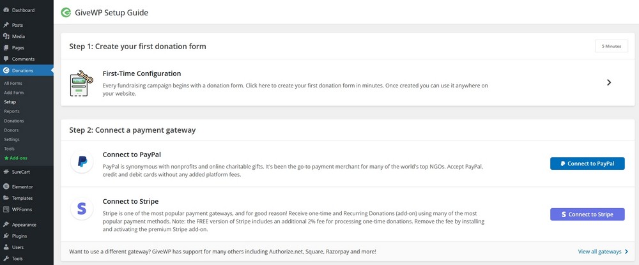Click the PayPal logo icon

[x=82, y=162]
